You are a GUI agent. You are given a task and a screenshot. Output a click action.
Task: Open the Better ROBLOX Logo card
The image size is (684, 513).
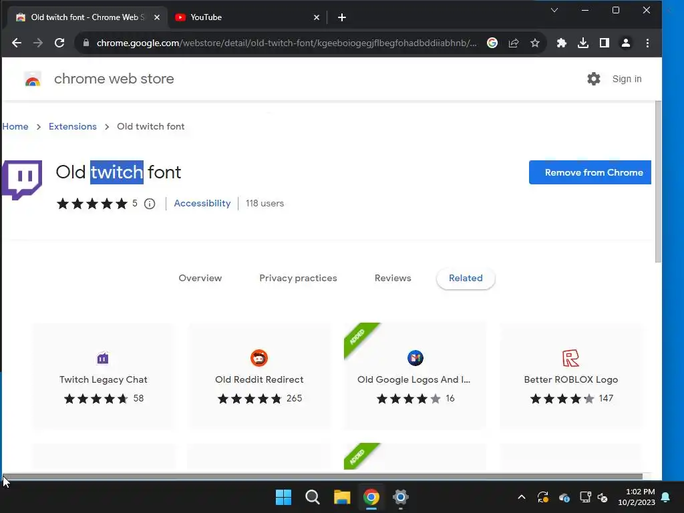(570, 377)
